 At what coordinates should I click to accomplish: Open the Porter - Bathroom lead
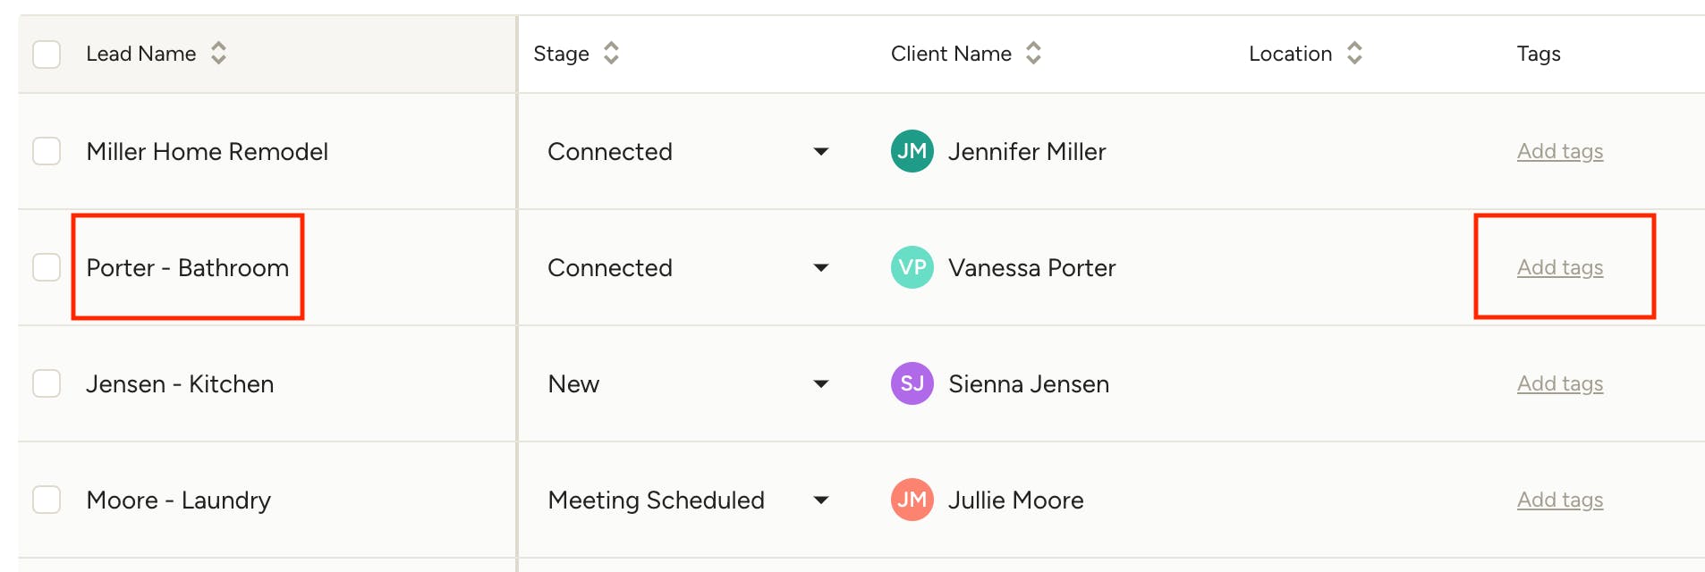[188, 267]
